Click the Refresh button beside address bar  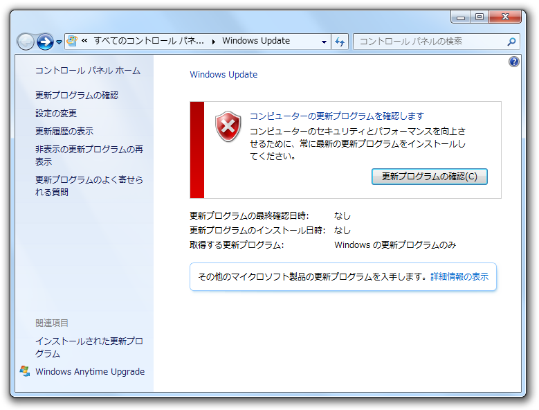tap(340, 42)
